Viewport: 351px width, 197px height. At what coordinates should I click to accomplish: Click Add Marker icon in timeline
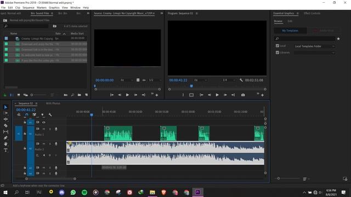coord(43,115)
